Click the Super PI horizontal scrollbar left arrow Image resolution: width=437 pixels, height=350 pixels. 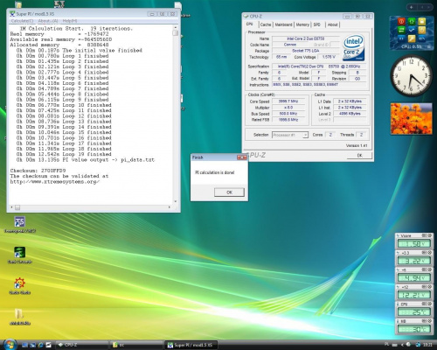tap(11, 207)
